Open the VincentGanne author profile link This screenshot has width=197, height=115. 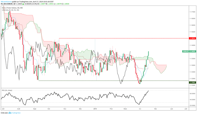click(6, 2)
